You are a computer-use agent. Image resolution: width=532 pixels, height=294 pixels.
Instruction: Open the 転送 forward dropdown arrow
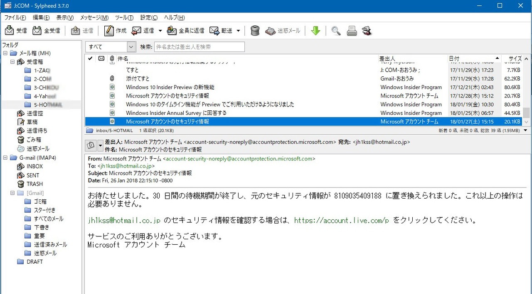pos(238,31)
